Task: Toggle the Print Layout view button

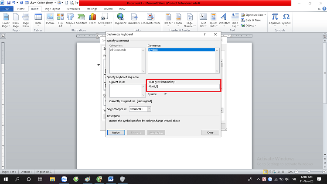Action: click(265, 172)
